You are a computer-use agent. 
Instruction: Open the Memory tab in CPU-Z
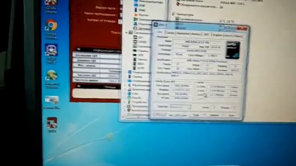coord(196,34)
